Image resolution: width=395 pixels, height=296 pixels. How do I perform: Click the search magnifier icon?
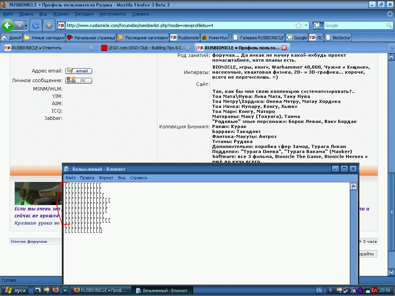(389, 25)
